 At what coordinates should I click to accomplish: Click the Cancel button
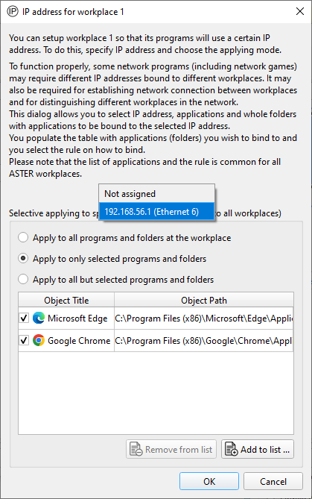tap(273, 481)
